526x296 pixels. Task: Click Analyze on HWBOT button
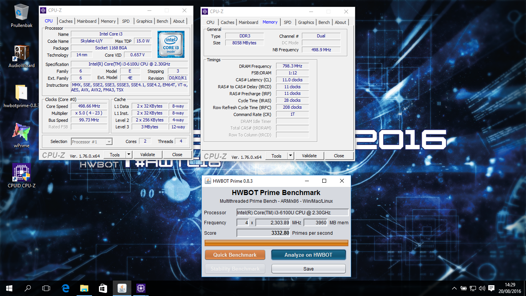(308, 255)
